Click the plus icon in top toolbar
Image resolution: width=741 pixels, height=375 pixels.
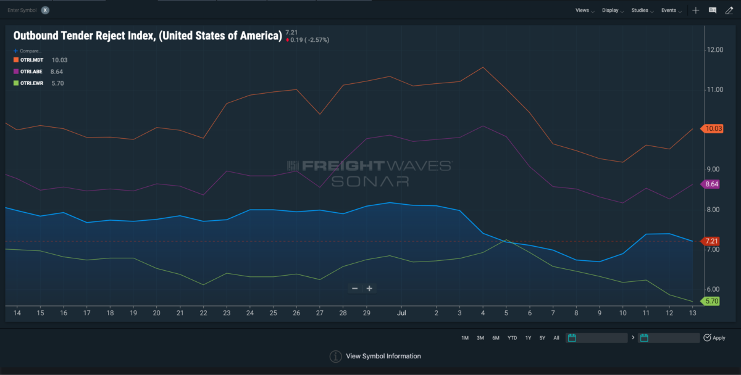pyautogui.click(x=696, y=10)
